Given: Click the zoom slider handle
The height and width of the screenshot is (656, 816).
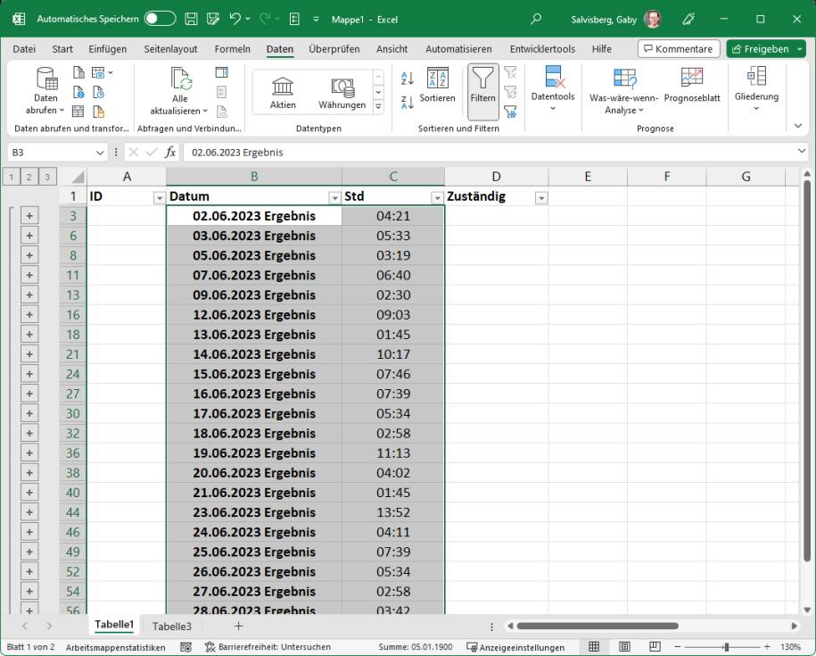Looking at the screenshot, I should [727, 647].
